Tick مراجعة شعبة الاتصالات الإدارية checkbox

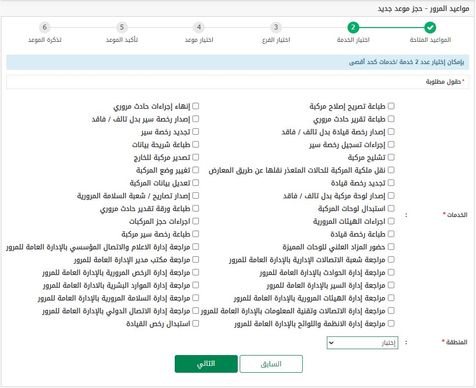(391, 259)
